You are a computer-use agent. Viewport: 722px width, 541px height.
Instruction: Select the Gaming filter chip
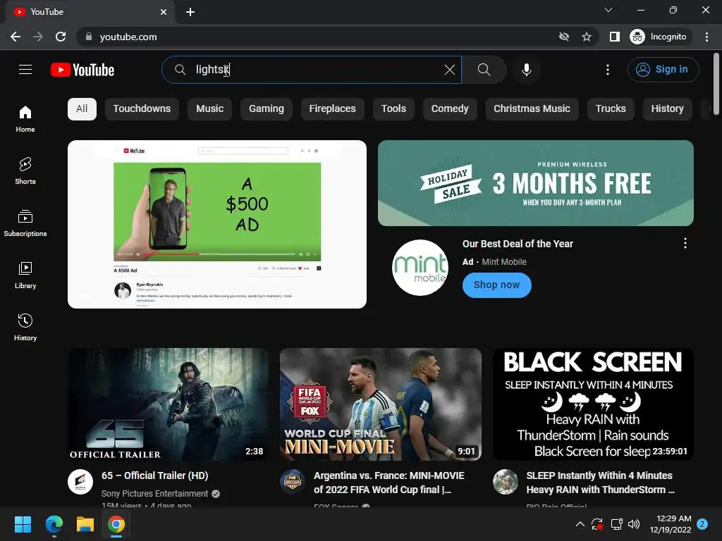[266, 109]
